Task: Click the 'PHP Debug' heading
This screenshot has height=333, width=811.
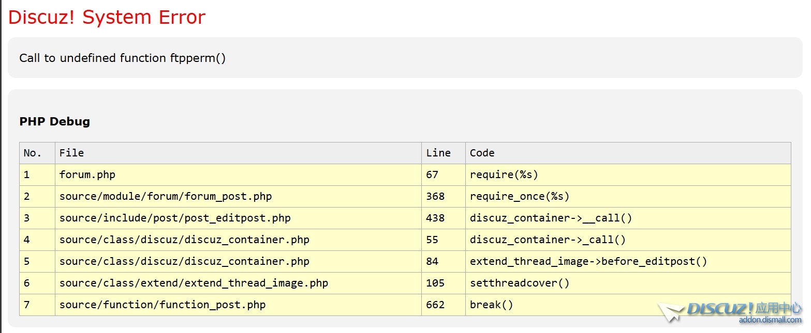Action: coord(54,121)
